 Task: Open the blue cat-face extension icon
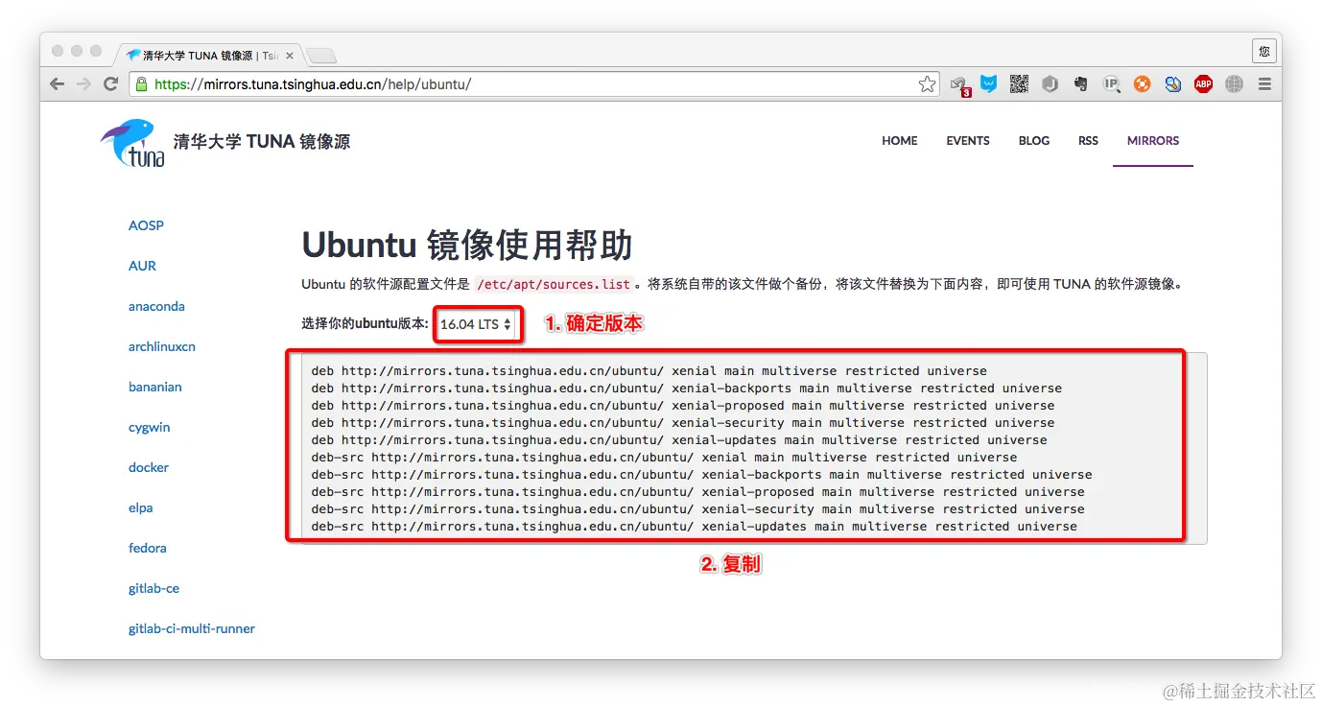point(988,84)
